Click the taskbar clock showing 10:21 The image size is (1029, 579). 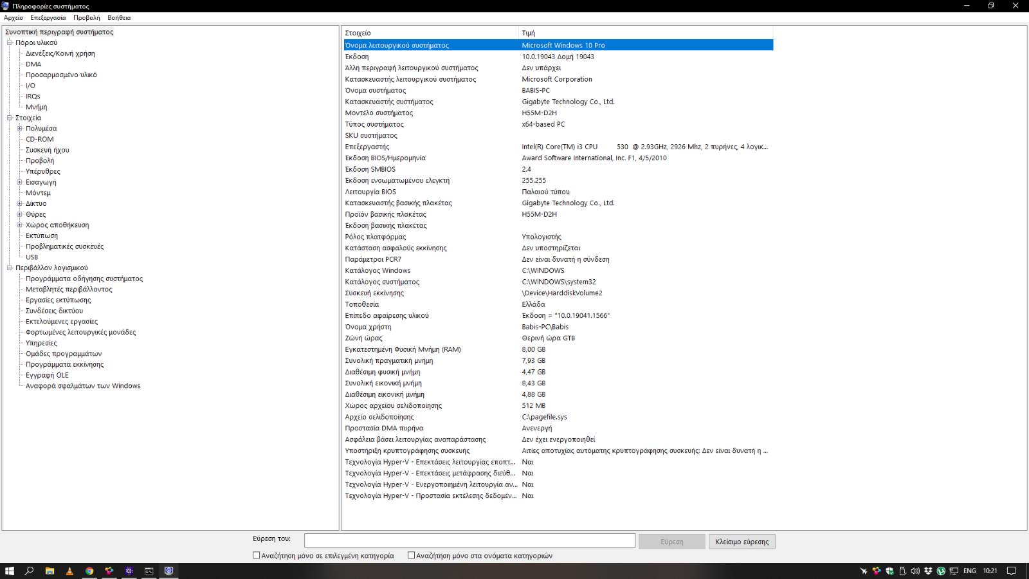pos(990,571)
